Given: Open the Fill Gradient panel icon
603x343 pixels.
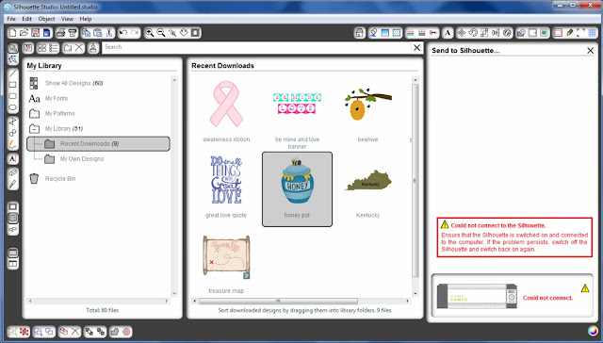Looking at the screenshot, I should (x=385, y=33).
